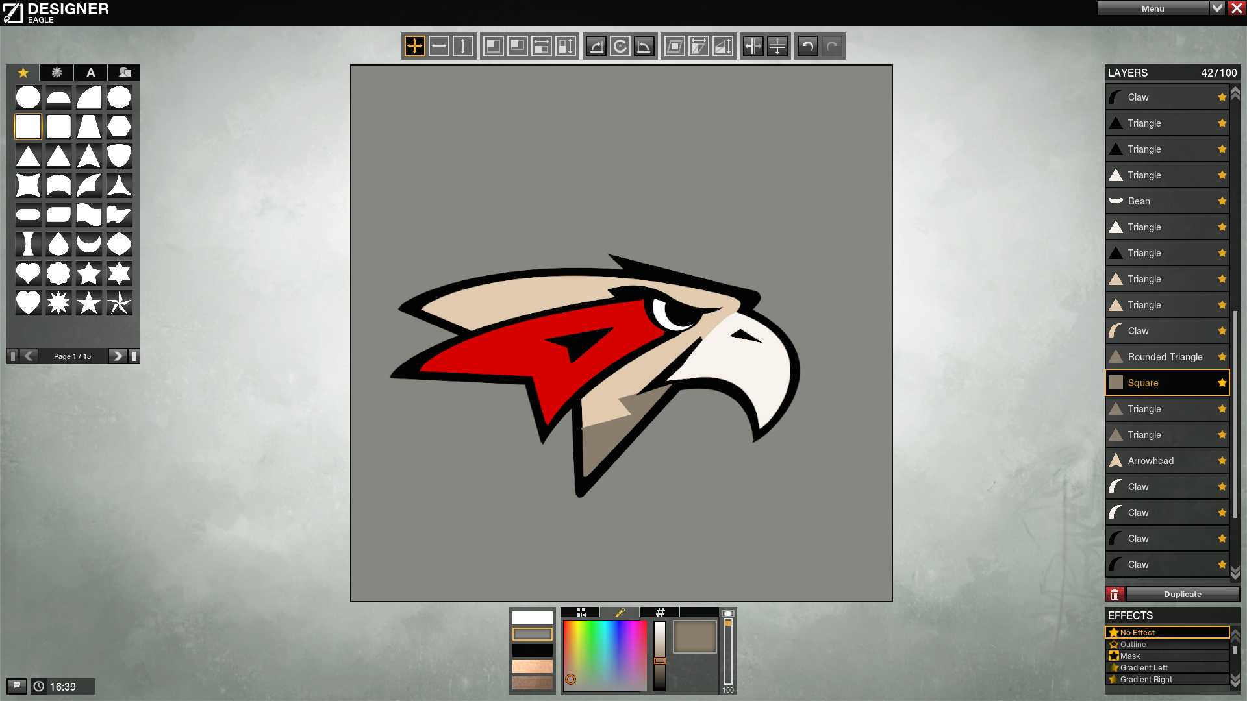Click the Duplicate button
The width and height of the screenshot is (1247, 701).
[x=1182, y=594]
